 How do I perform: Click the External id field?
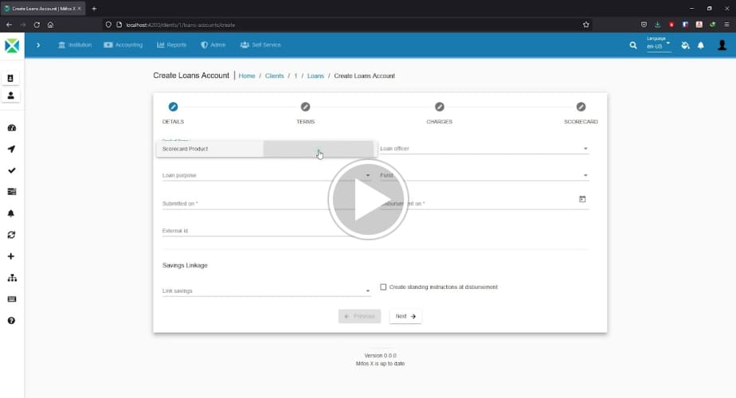[266, 231]
